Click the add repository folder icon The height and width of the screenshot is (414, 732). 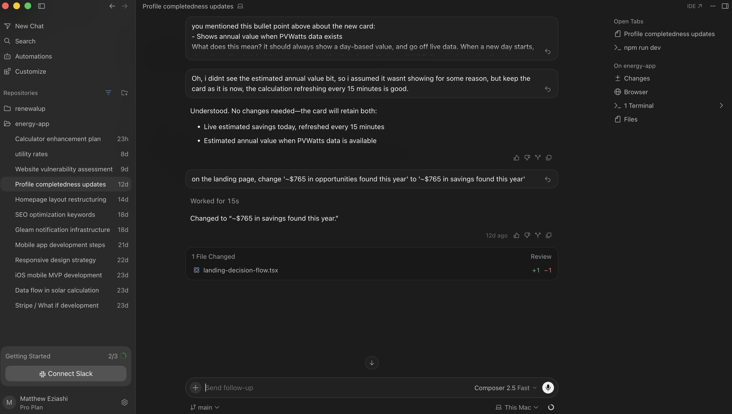click(124, 93)
